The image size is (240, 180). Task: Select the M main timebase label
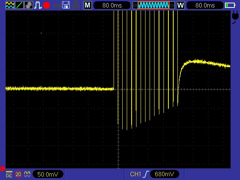[x=88, y=5]
